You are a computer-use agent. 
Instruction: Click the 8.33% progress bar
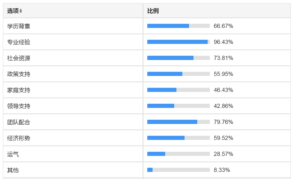click(178, 170)
